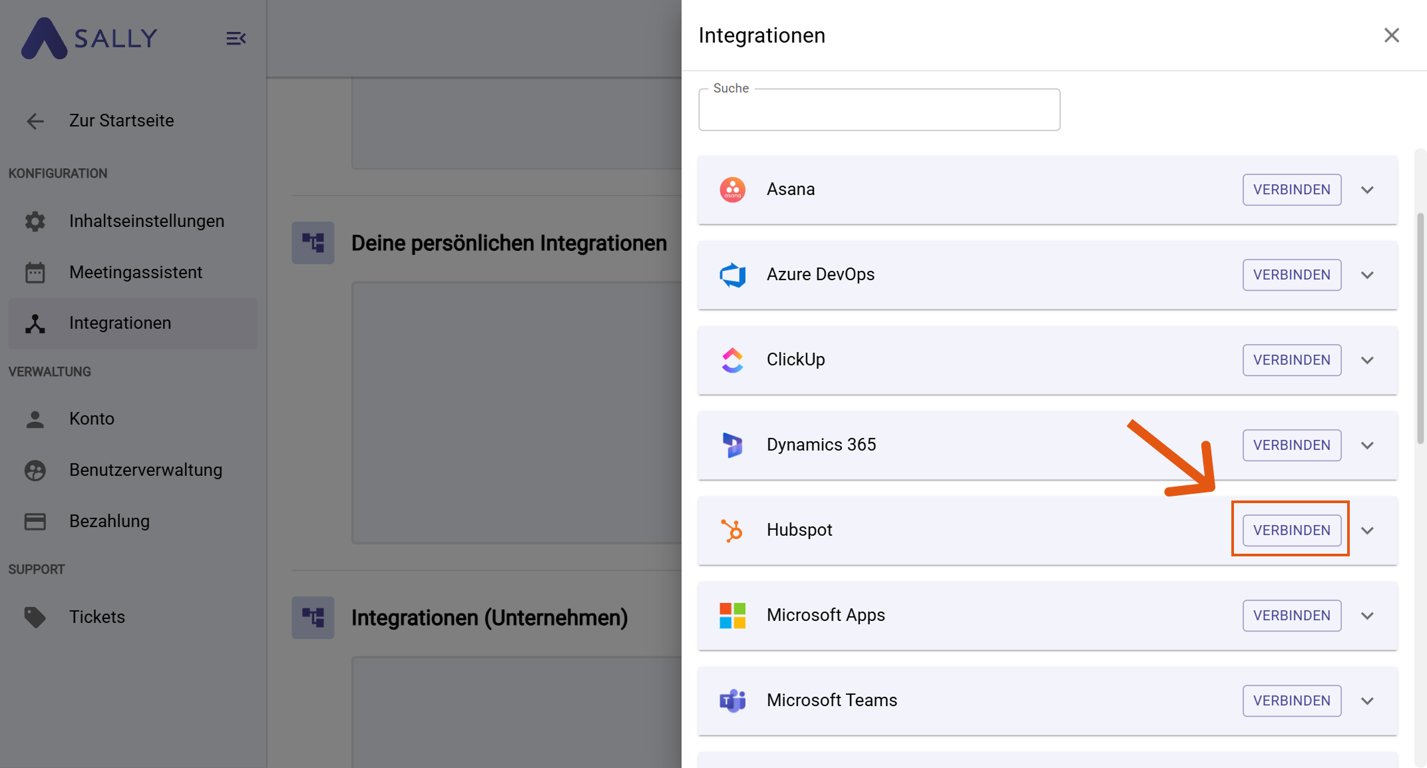The image size is (1427, 768).
Task: Click the Azure DevOps logo icon
Action: tap(733, 275)
